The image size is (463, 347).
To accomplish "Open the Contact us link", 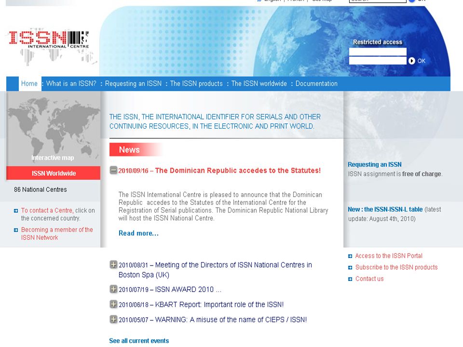I will pos(369,279).
